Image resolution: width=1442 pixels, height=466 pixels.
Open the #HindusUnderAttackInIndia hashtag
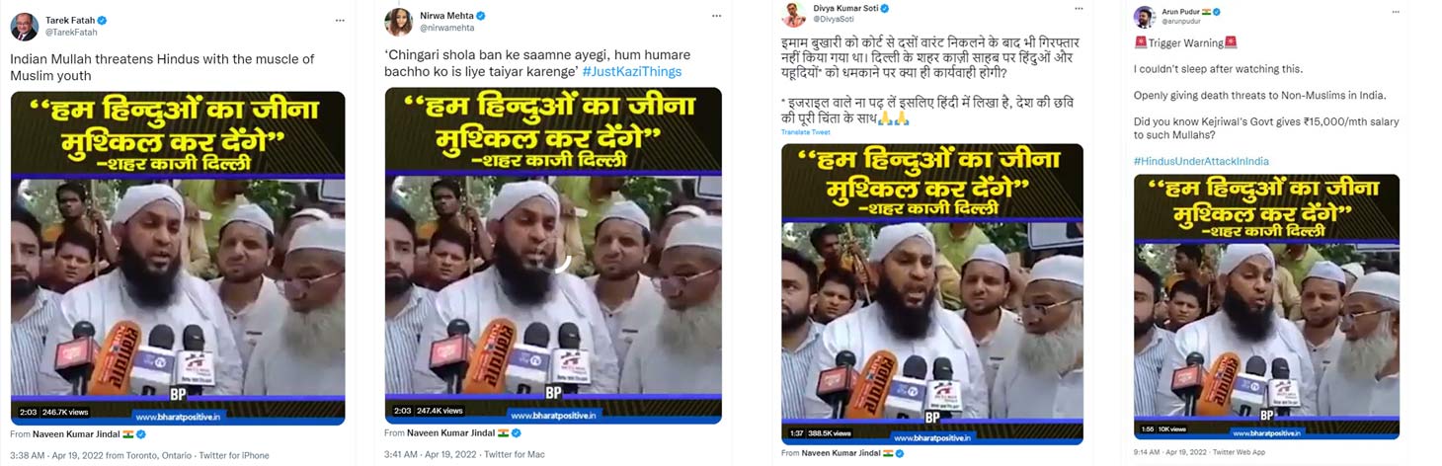pyautogui.click(x=1201, y=161)
